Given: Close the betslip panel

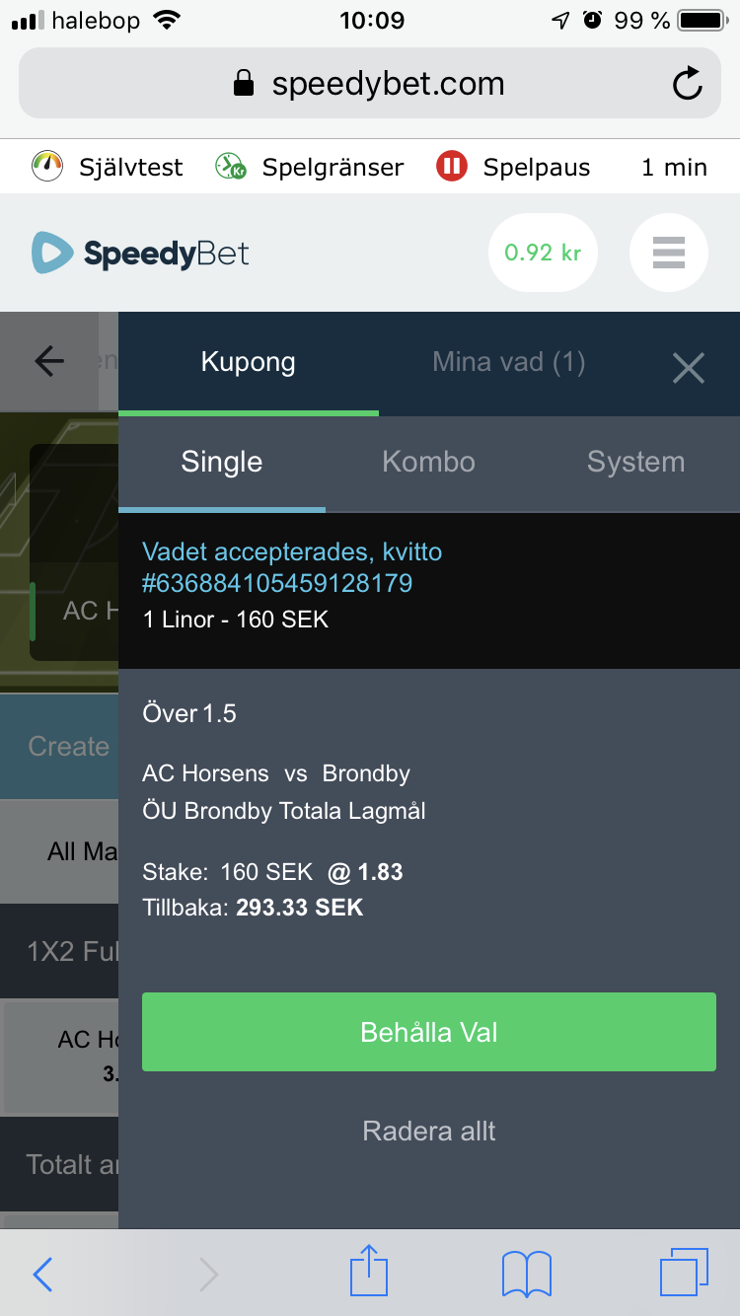Looking at the screenshot, I should click(688, 369).
